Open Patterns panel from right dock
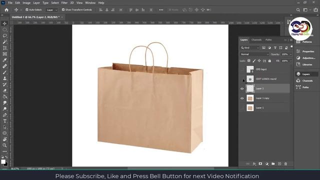This screenshot has height=180, width=320. 306,42
